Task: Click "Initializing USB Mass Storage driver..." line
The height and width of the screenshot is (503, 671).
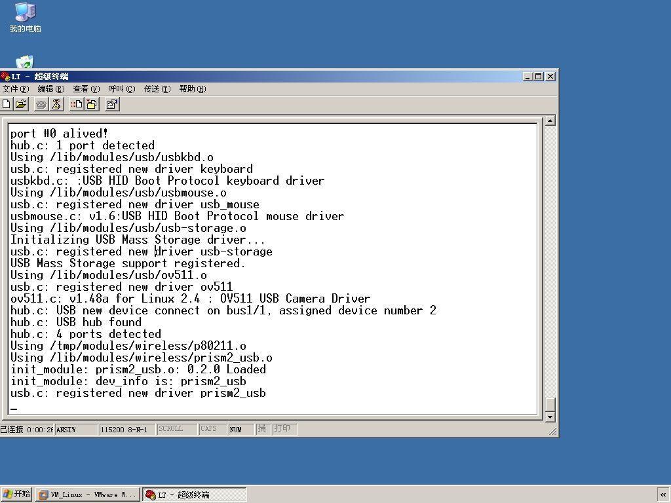Action: 138,240
